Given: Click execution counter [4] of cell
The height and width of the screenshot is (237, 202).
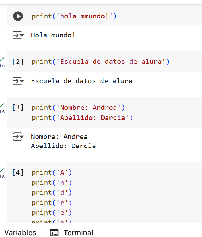Looking at the screenshot, I should click(18, 172).
